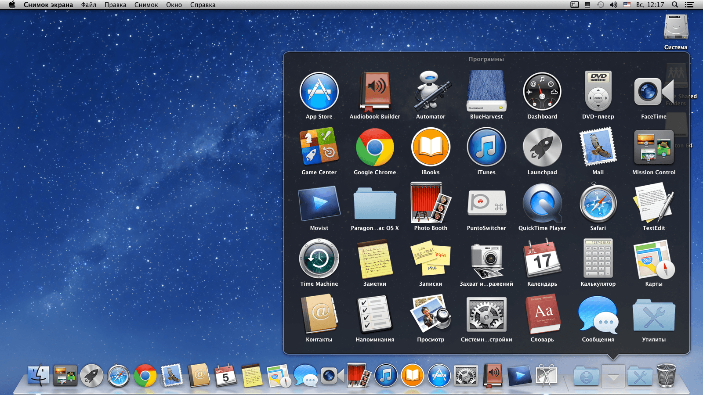Launch Photo Booth from the Программы grid
The width and height of the screenshot is (703, 395).
(x=431, y=203)
